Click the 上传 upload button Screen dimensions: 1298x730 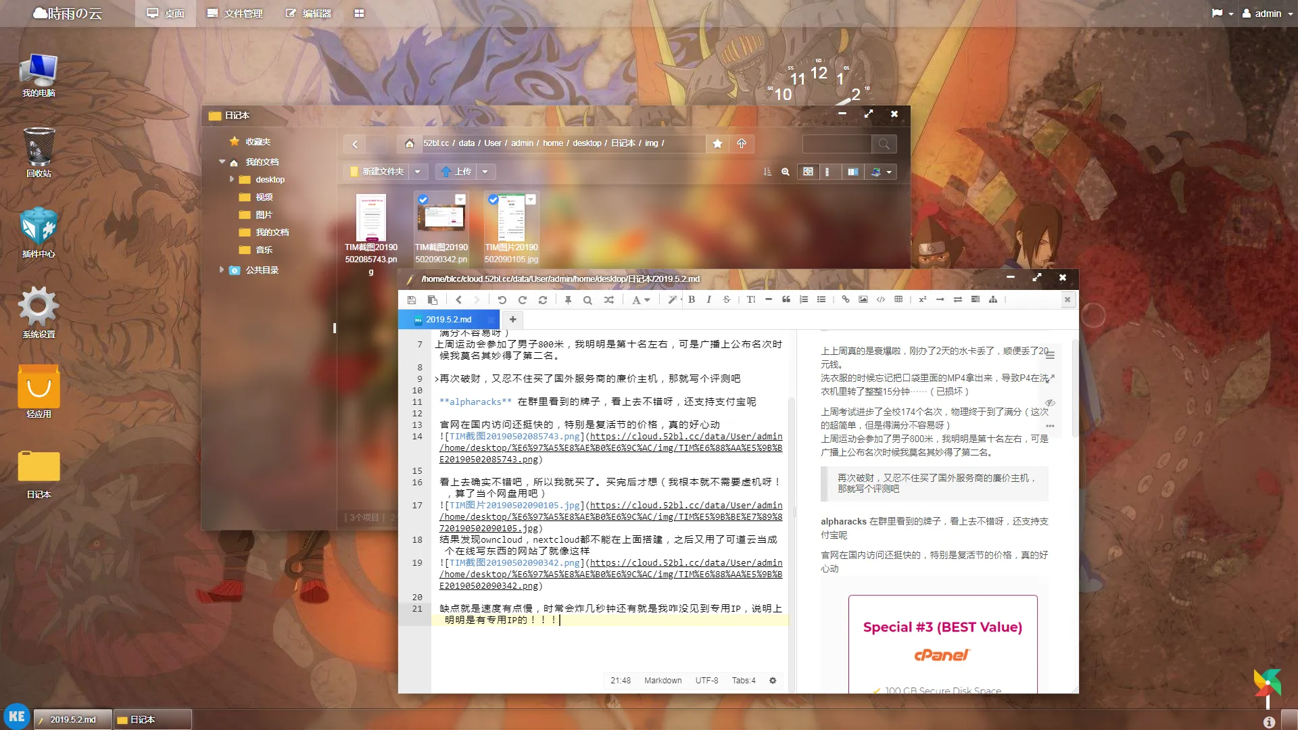tap(456, 172)
